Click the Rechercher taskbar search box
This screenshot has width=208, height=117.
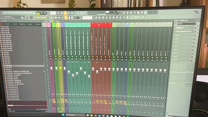point(75,115)
